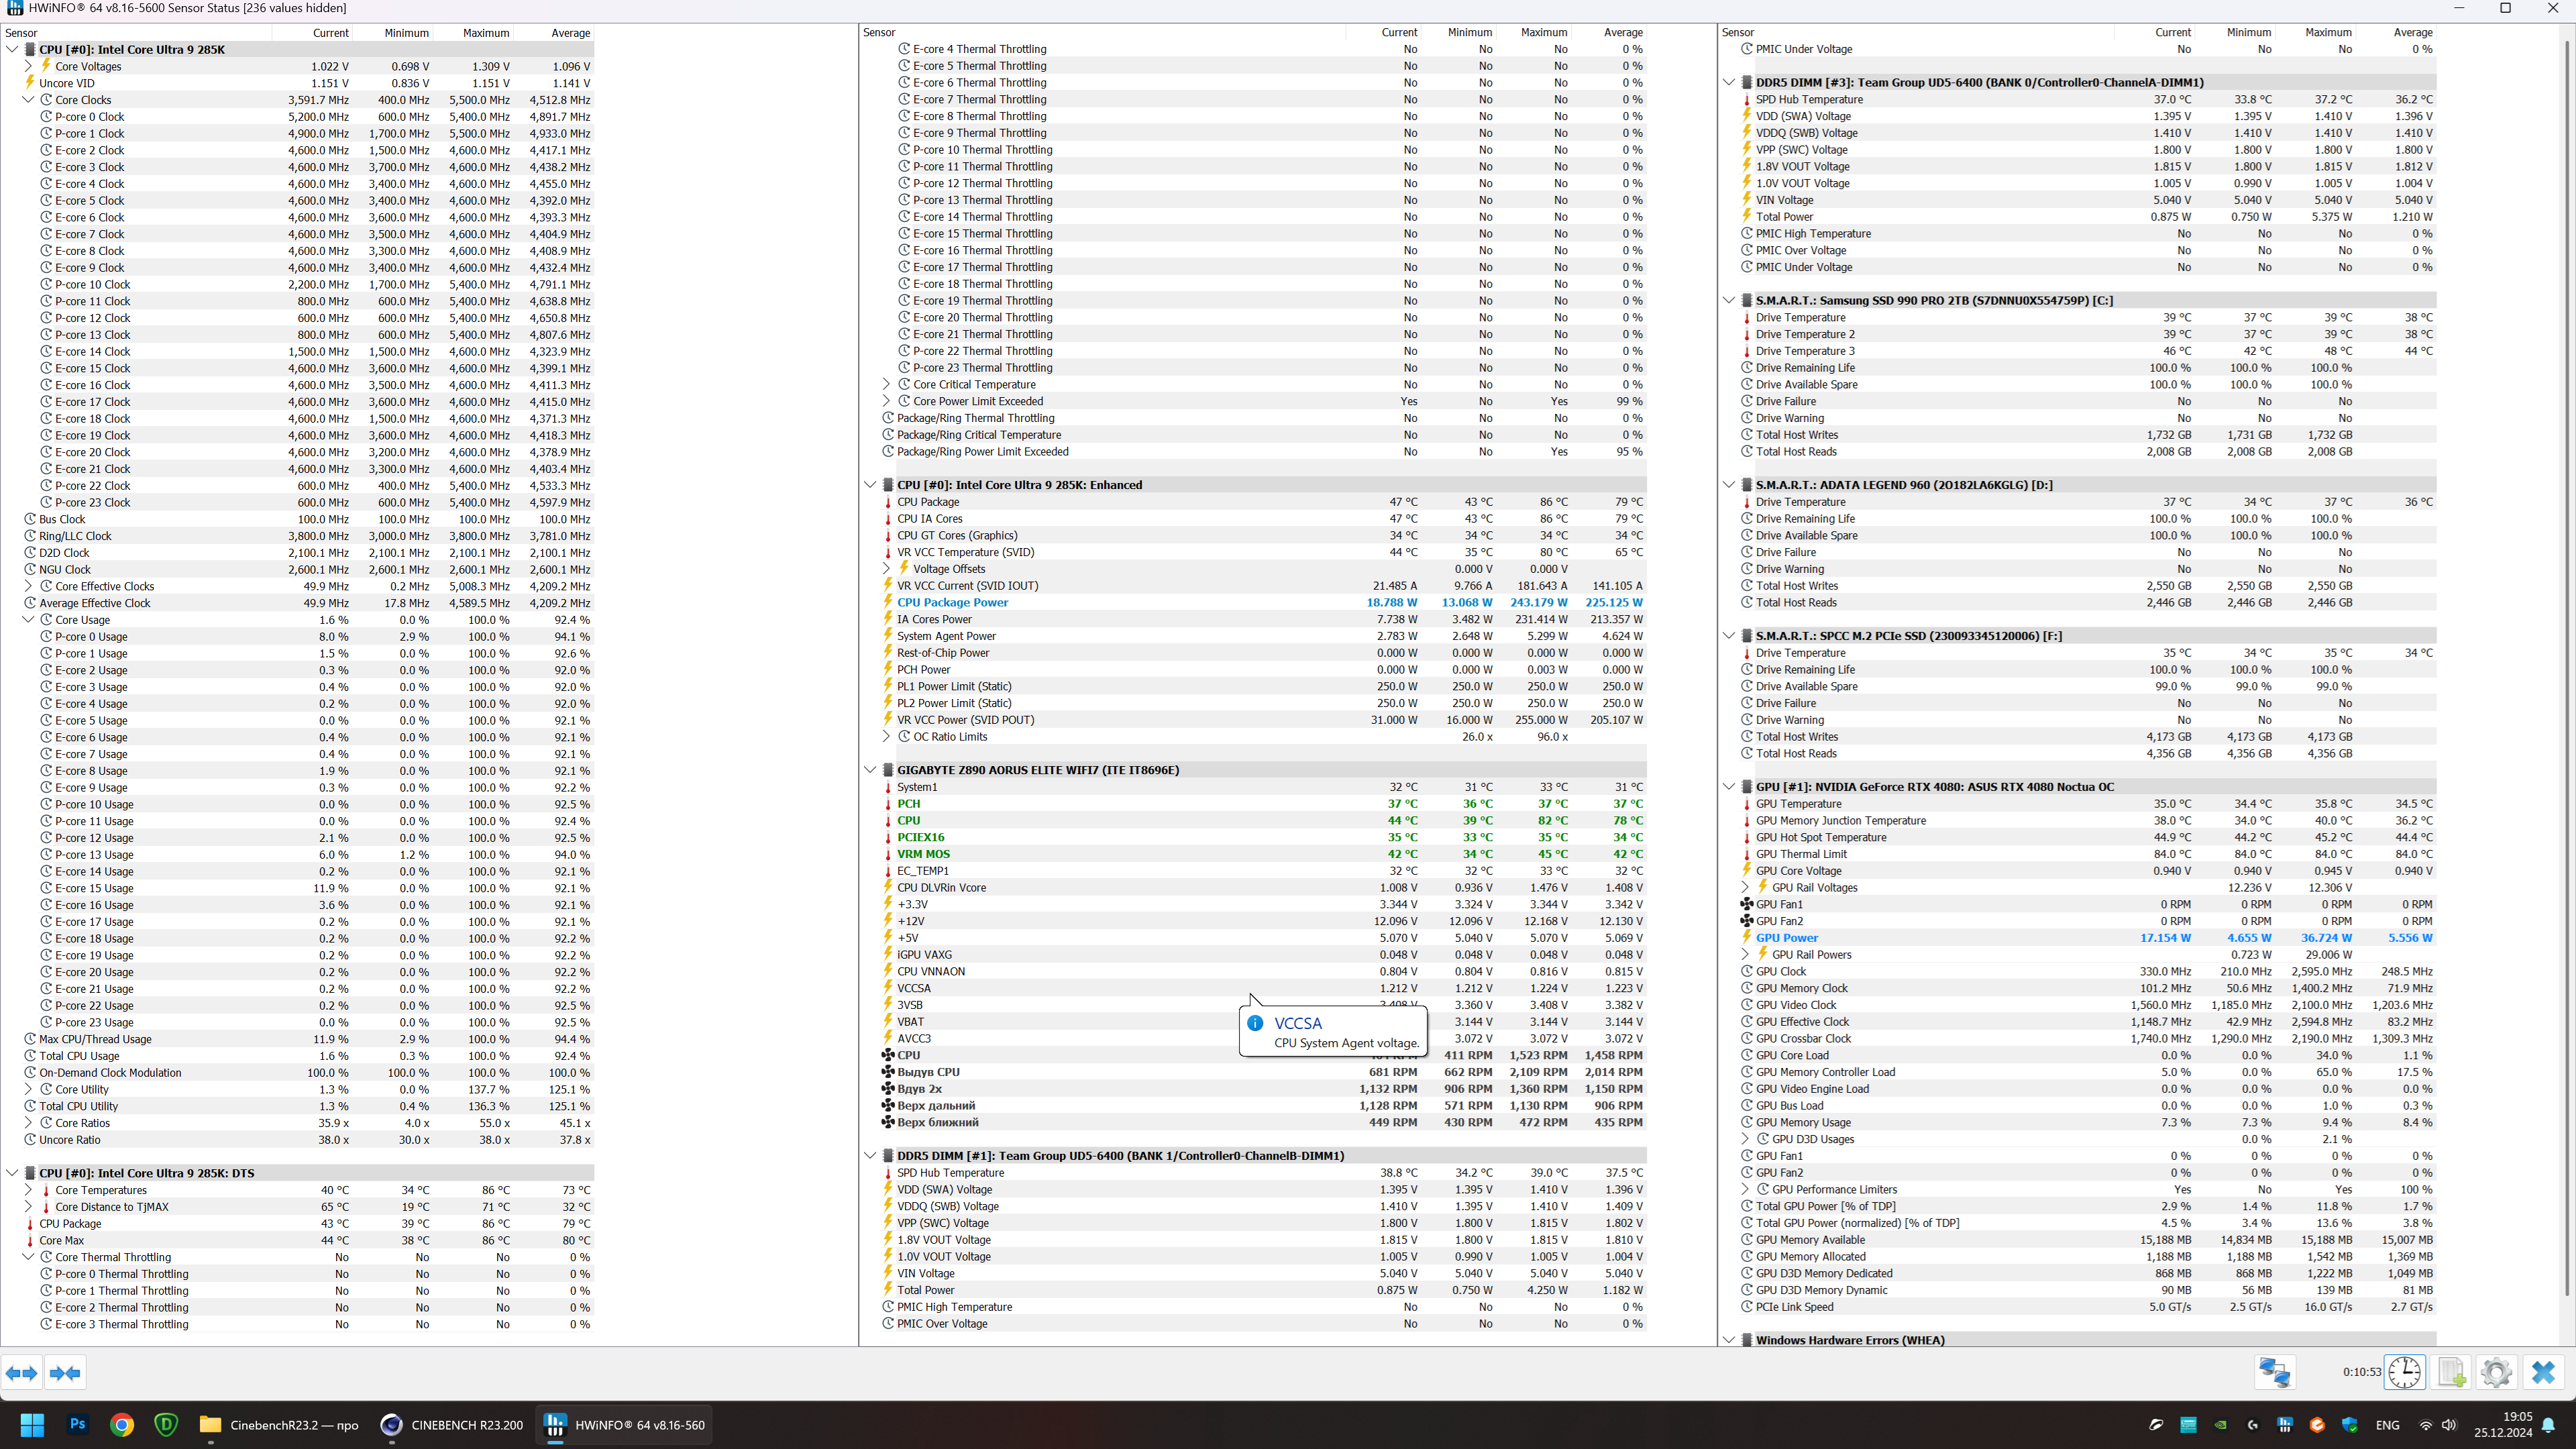Click expand columns left-right arrows button
Viewport: 2576px width, 1449px height.
(22, 1373)
